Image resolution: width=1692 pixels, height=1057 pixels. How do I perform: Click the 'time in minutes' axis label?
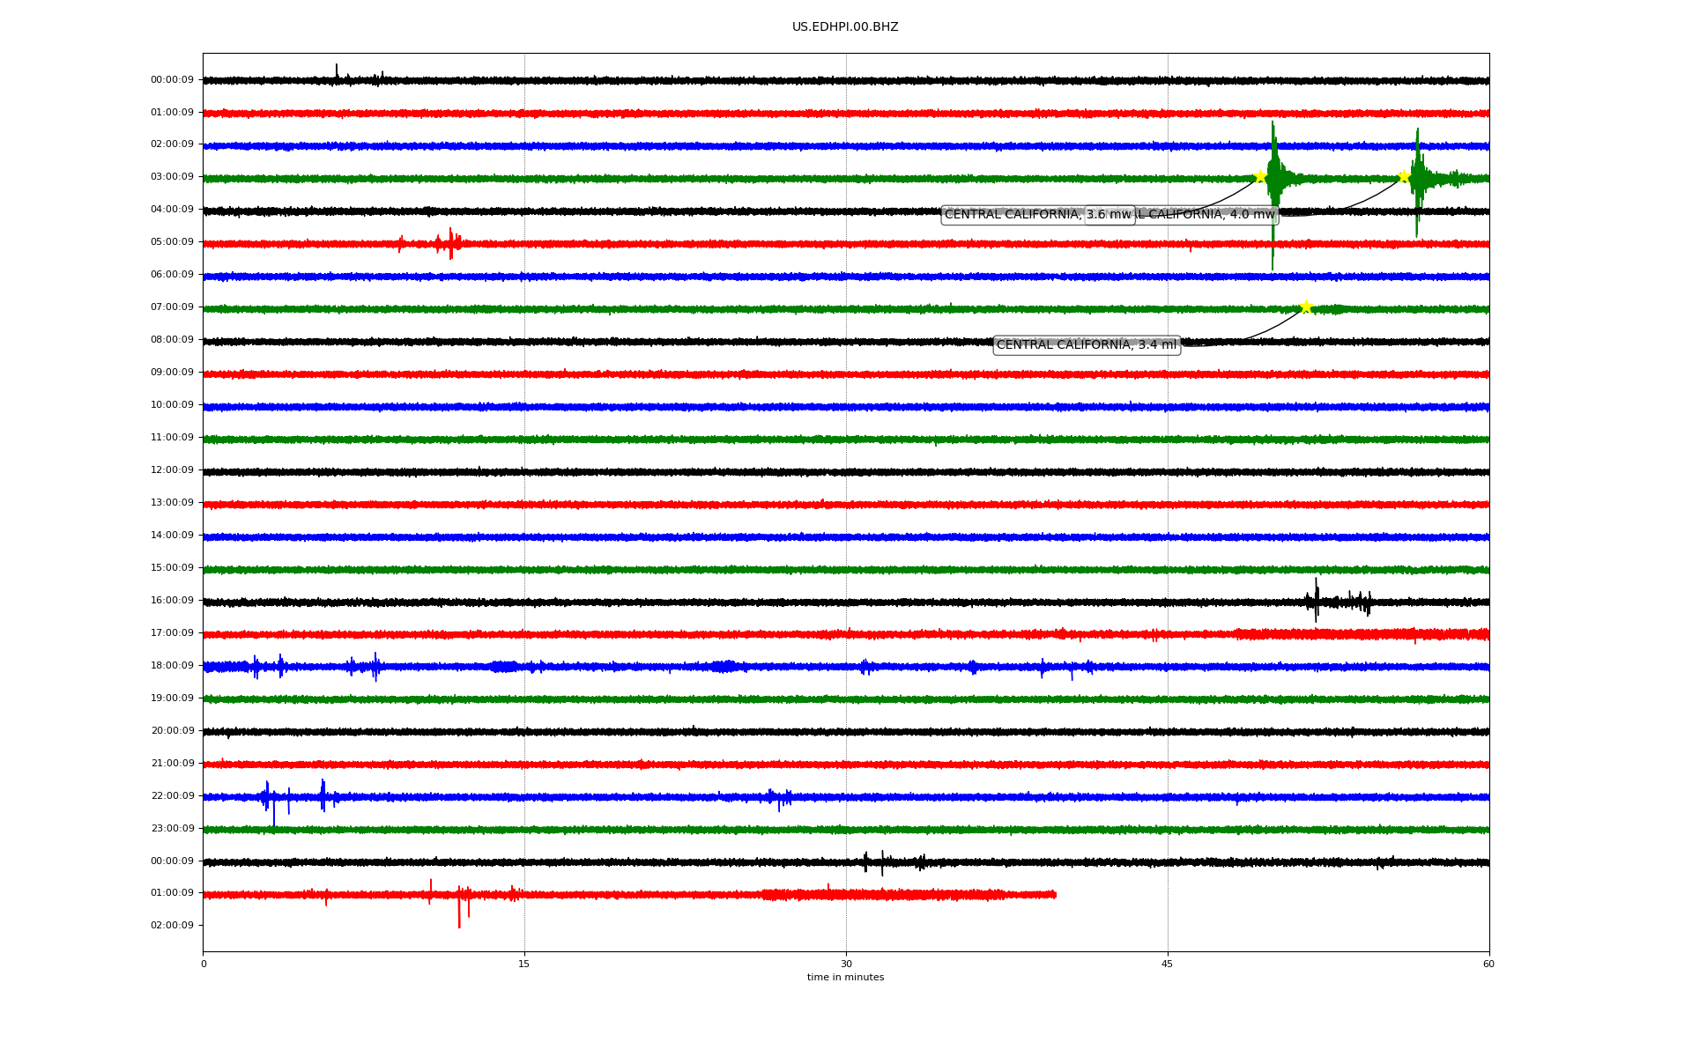pyautogui.click(x=844, y=978)
